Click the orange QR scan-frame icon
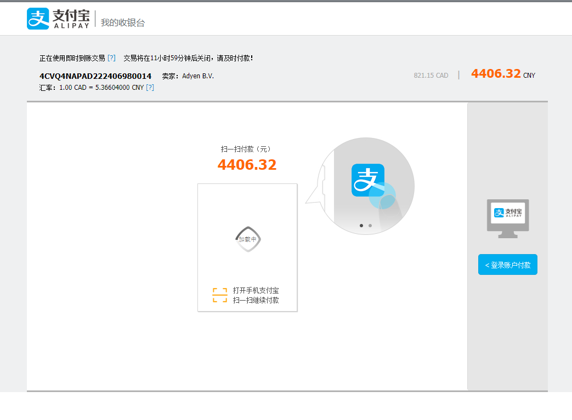Viewport: 572px width, 420px height. (x=219, y=295)
